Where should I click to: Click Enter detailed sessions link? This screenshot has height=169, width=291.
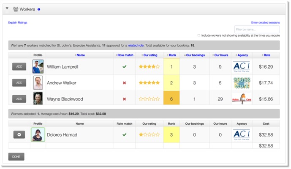[265, 22]
